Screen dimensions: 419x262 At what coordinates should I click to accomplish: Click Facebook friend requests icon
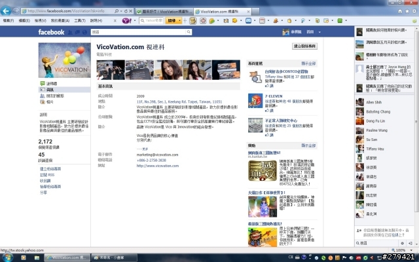(70, 32)
